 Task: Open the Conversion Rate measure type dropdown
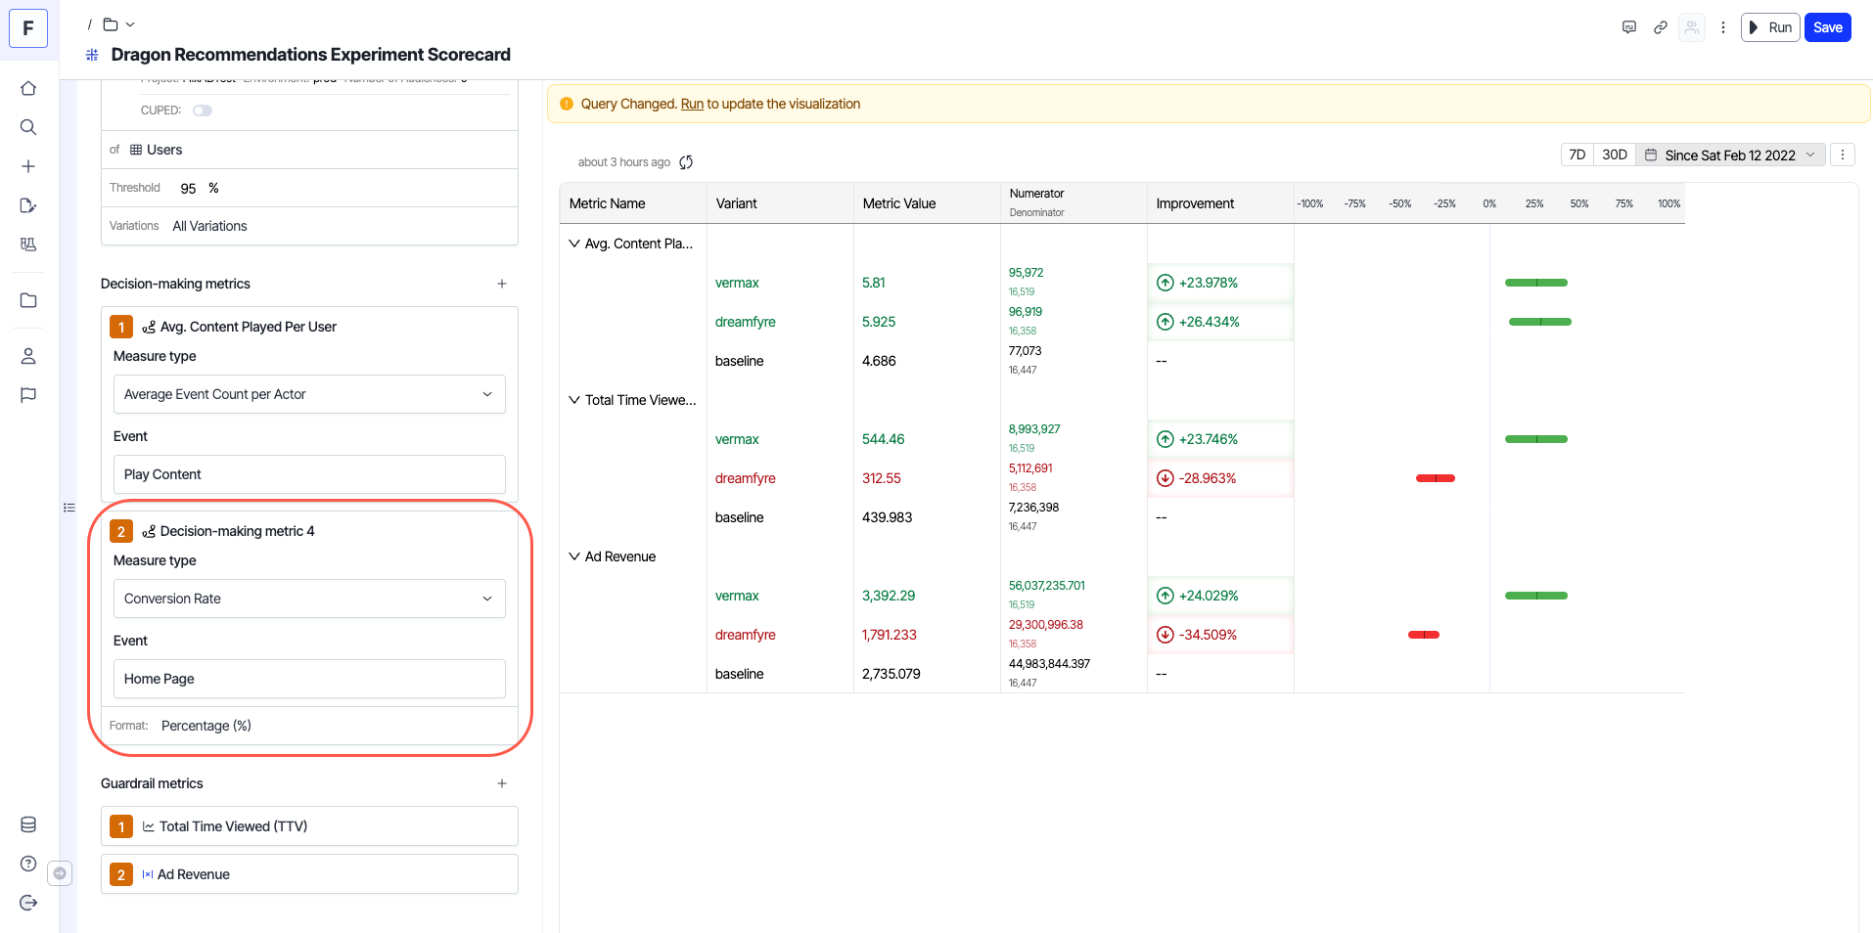(309, 599)
